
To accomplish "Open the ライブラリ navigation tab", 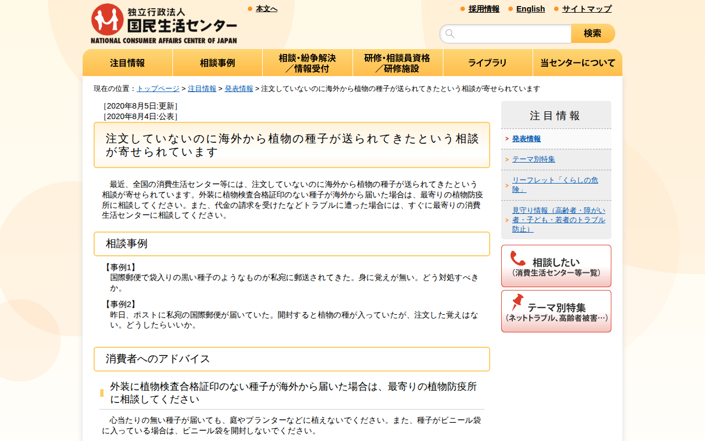I will tap(487, 63).
